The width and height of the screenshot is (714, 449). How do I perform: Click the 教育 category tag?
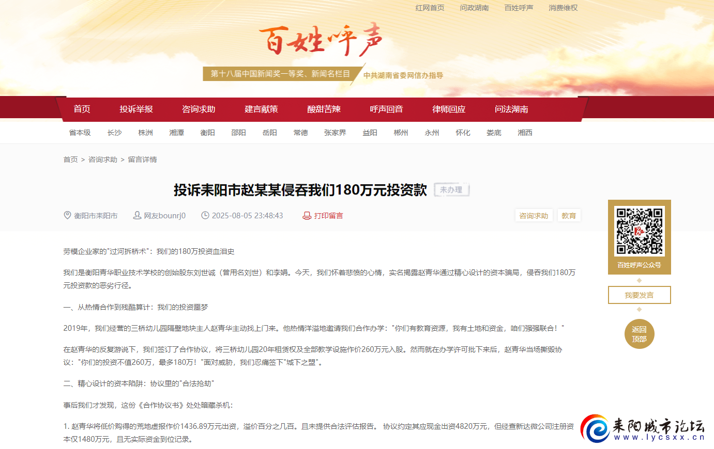pos(569,215)
